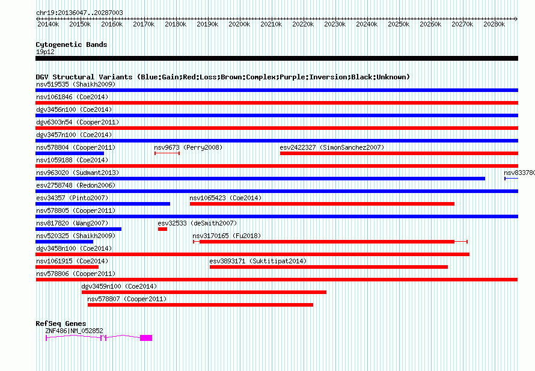Image resolution: width=535 pixels, height=371 pixels.
Task: Select the red nsv1065423 loss bar
Action: pos(322,204)
